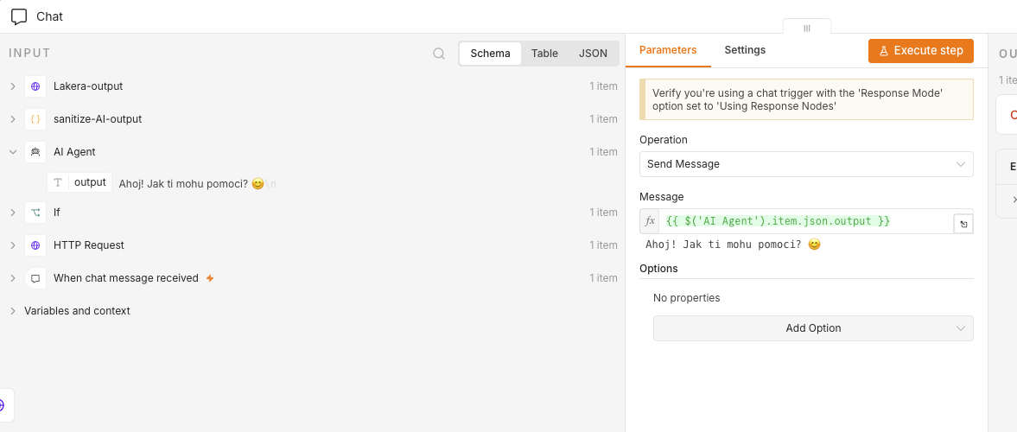Expand the HTTP Request node

12,245
